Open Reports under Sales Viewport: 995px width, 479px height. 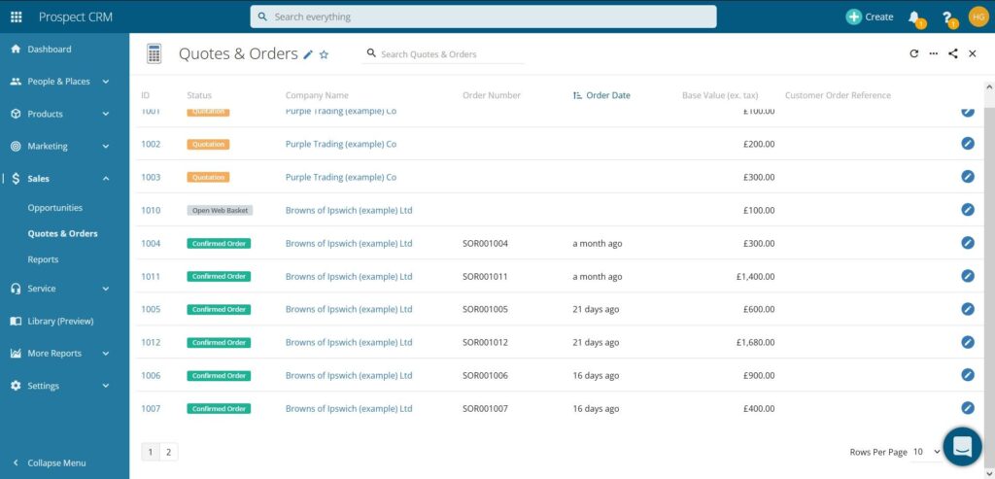pyautogui.click(x=43, y=260)
